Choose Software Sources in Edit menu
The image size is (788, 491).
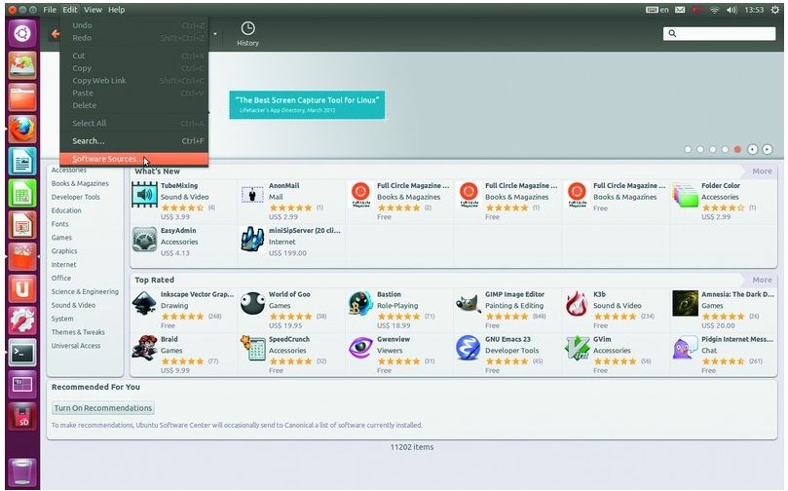pos(133,159)
